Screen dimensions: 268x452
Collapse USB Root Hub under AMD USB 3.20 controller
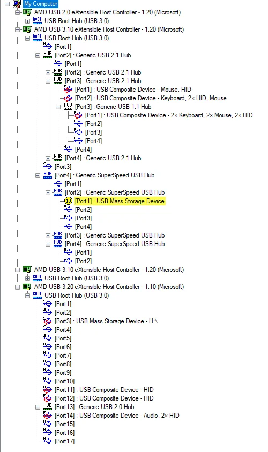pyautogui.click(x=27, y=295)
